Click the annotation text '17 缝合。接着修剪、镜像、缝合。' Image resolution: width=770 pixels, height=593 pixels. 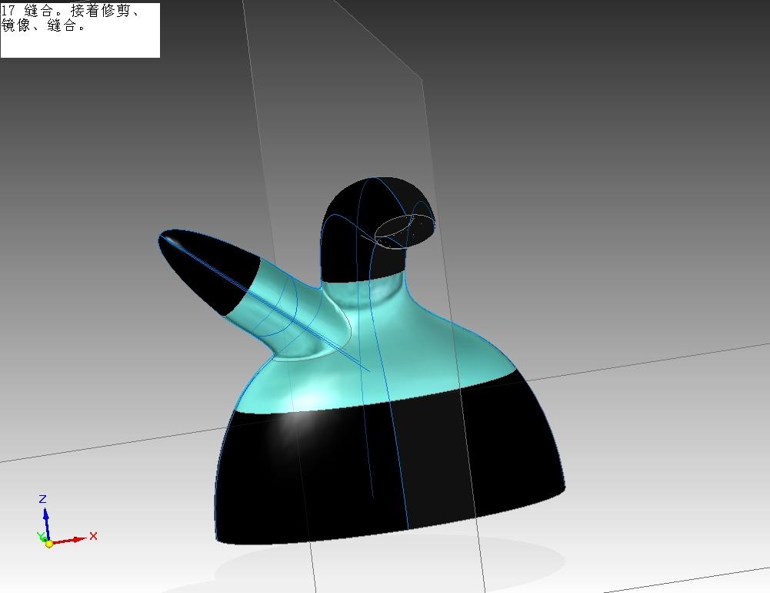click(x=71, y=18)
